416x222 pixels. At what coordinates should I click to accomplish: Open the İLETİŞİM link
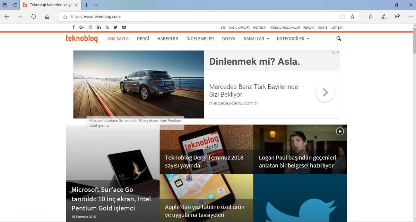[x=336, y=28]
